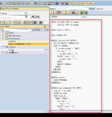
Task: Open the blue Info help icon
Action: [57, 4]
